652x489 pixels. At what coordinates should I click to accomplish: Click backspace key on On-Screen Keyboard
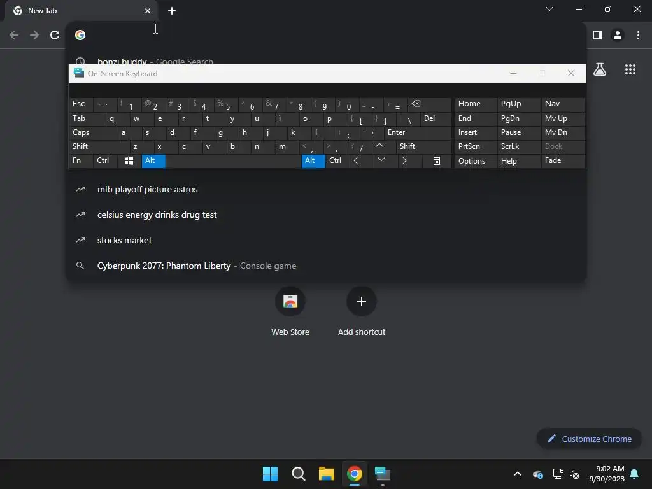(430, 104)
